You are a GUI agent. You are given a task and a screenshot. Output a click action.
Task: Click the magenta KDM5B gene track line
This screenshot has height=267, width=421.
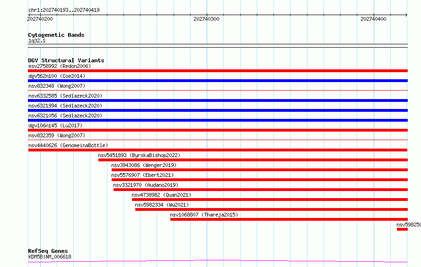218,261
